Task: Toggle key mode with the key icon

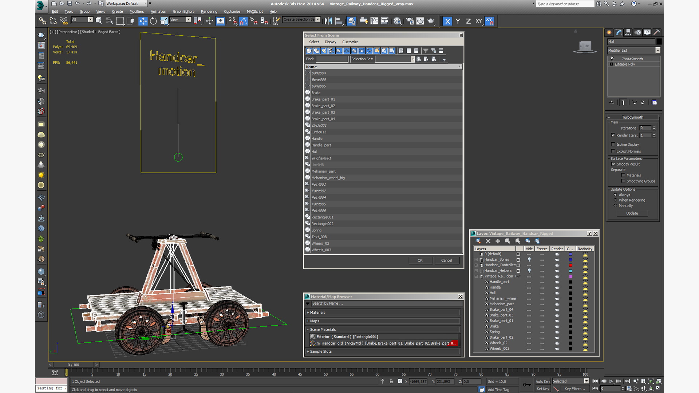Action: pos(527,385)
